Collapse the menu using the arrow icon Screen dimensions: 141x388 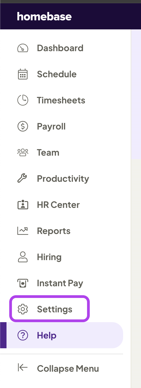pyautogui.click(x=23, y=368)
